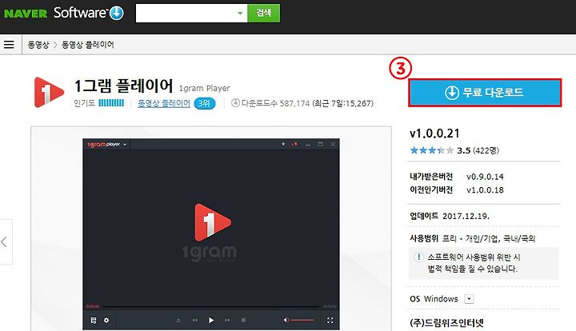Open the 동영상 플레이어 ranking link
The height and width of the screenshot is (331, 576).
pyautogui.click(x=164, y=103)
